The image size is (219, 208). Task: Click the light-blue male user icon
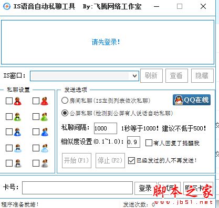click(17, 148)
